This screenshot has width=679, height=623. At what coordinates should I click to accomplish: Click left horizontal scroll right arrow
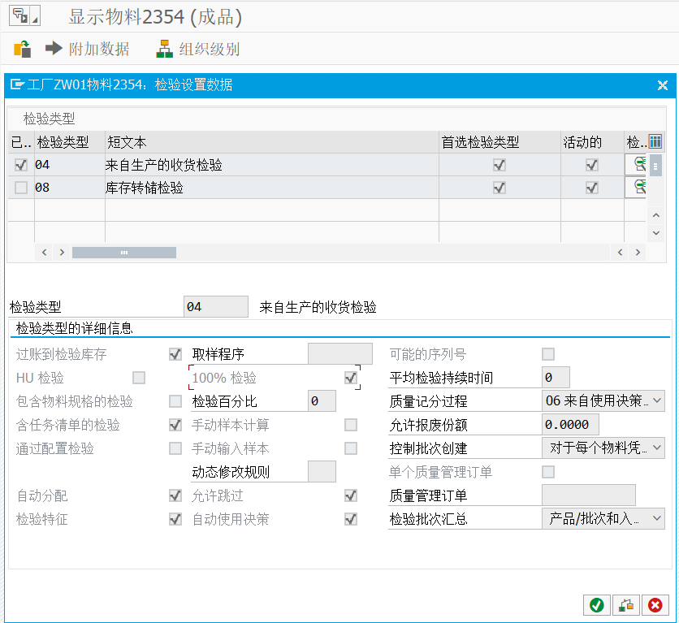tap(62, 253)
